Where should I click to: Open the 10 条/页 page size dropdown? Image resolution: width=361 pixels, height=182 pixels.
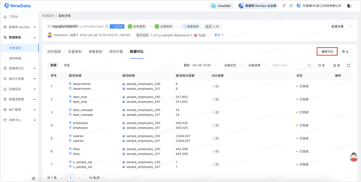96,178
